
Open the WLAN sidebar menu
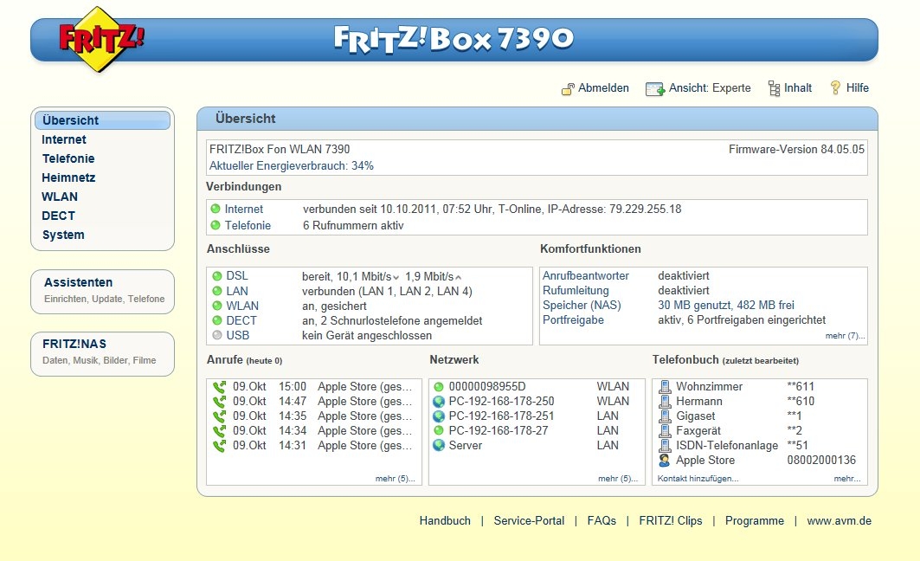click(x=60, y=197)
